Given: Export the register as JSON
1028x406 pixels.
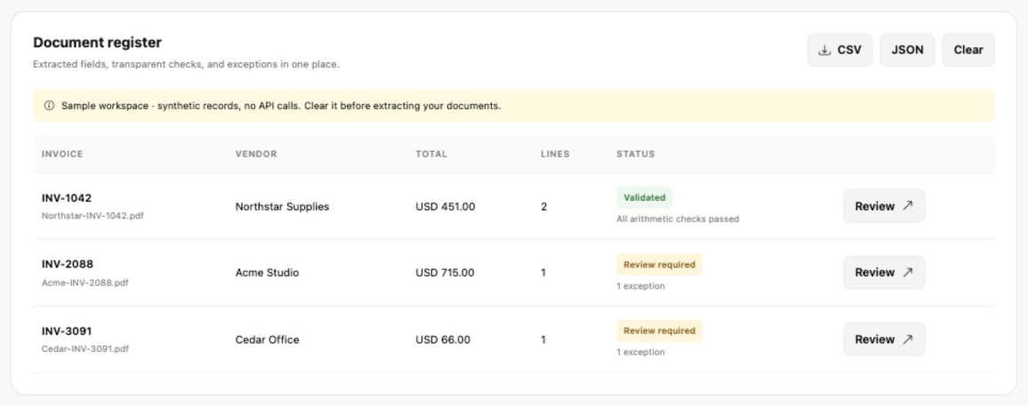Looking at the screenshot, I should (907, 50).
